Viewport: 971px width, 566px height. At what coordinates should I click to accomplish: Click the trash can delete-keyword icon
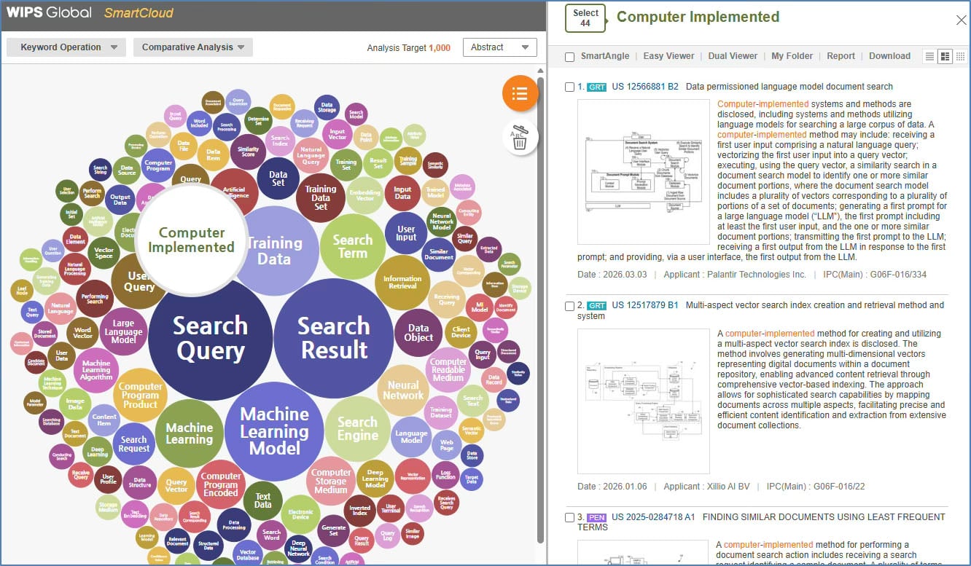[x=520, y=138]
